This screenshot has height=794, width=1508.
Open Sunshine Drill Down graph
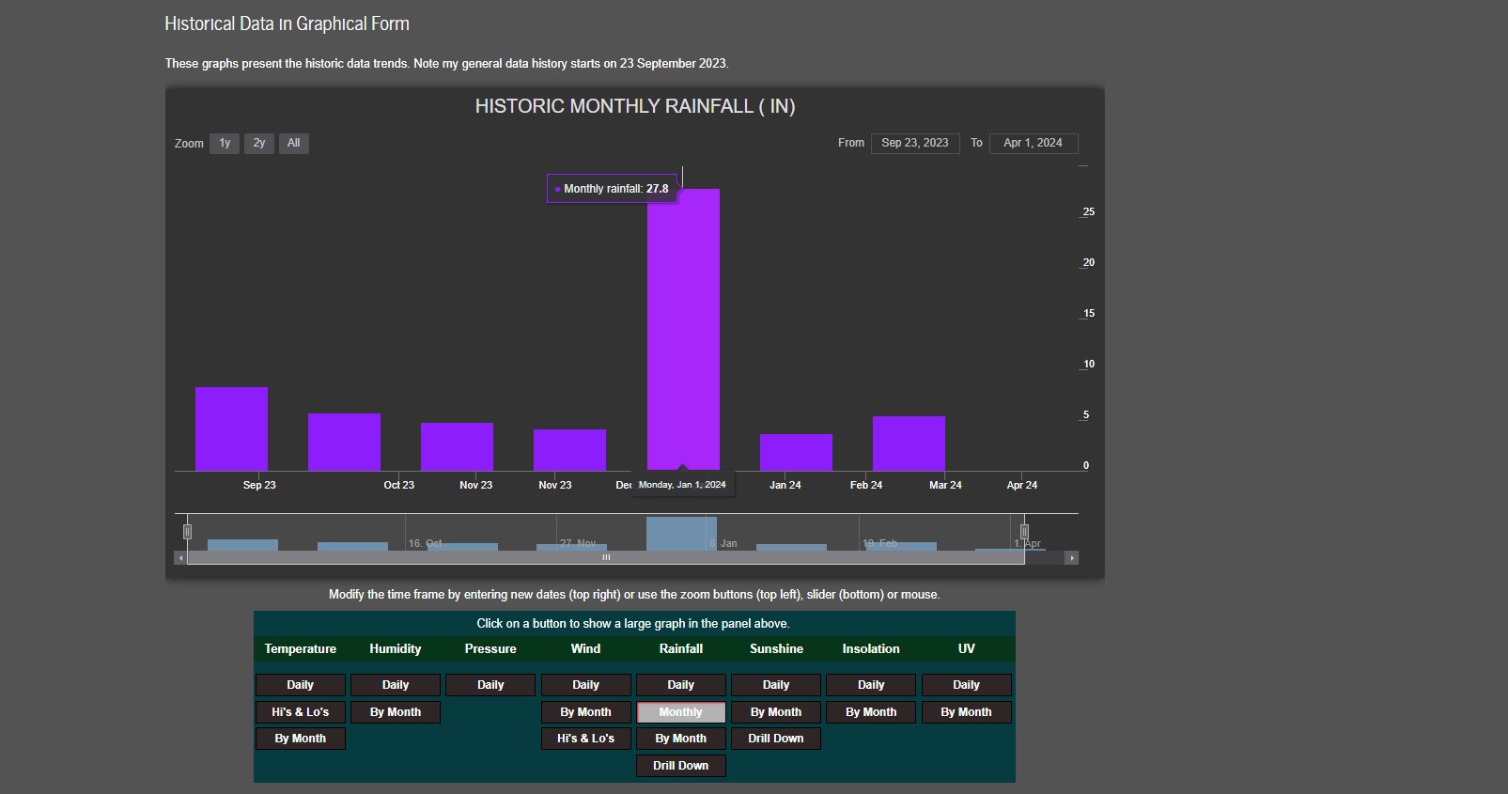(x=776, y=739)
